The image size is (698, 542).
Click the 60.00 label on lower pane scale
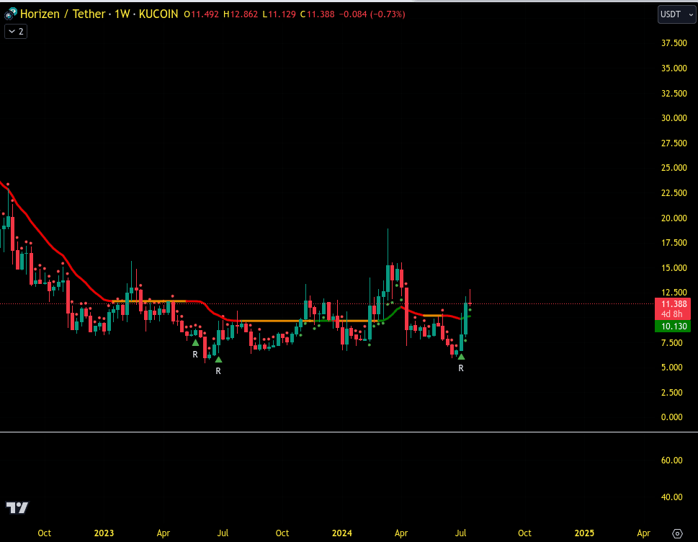(672, 461)
